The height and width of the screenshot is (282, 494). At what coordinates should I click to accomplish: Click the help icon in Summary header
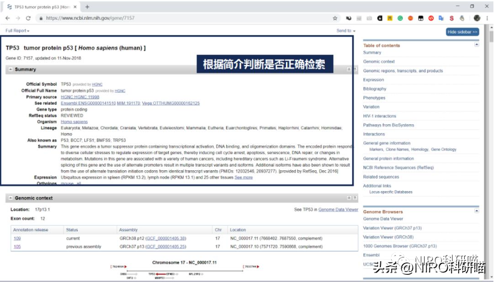coord(355,69)
